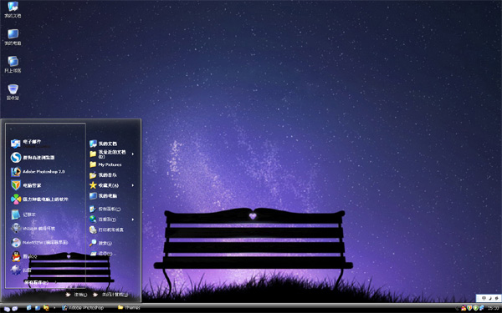
Task: Click the first quick launch icon
Action: [x=28, y=308]
